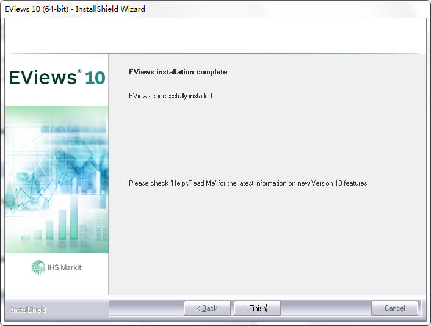Click the blank white header banner
Image resolution: width=431 pixels, height=326 pixels.
click(x=215, y=36)
